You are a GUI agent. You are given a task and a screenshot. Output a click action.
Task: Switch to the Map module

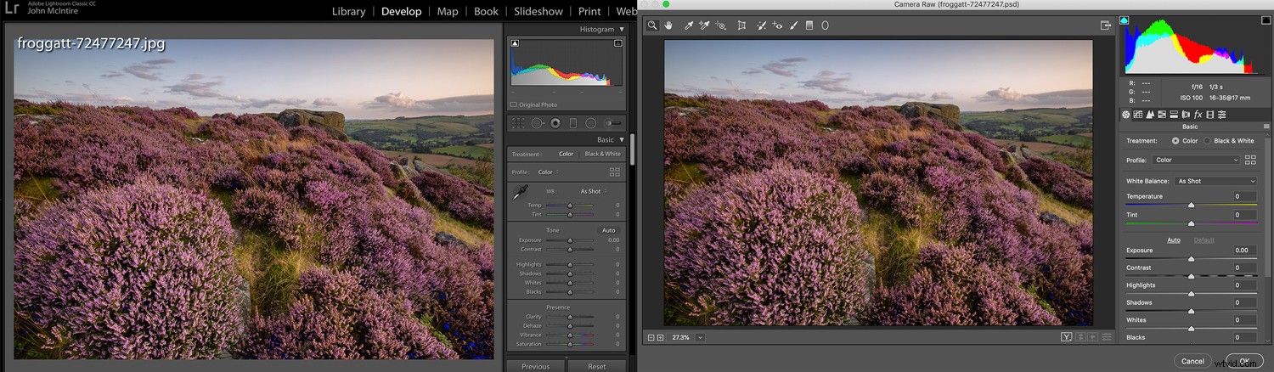[448, 11]
